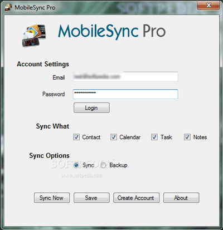Screen dimensions: 223x230
Task: Click the MobileSync Pro title bar icon
Action: (8, 8)
